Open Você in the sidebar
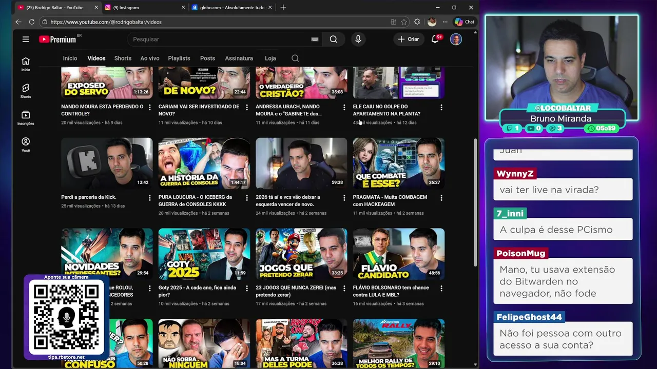The image size is (657, 369). (26, 145)
